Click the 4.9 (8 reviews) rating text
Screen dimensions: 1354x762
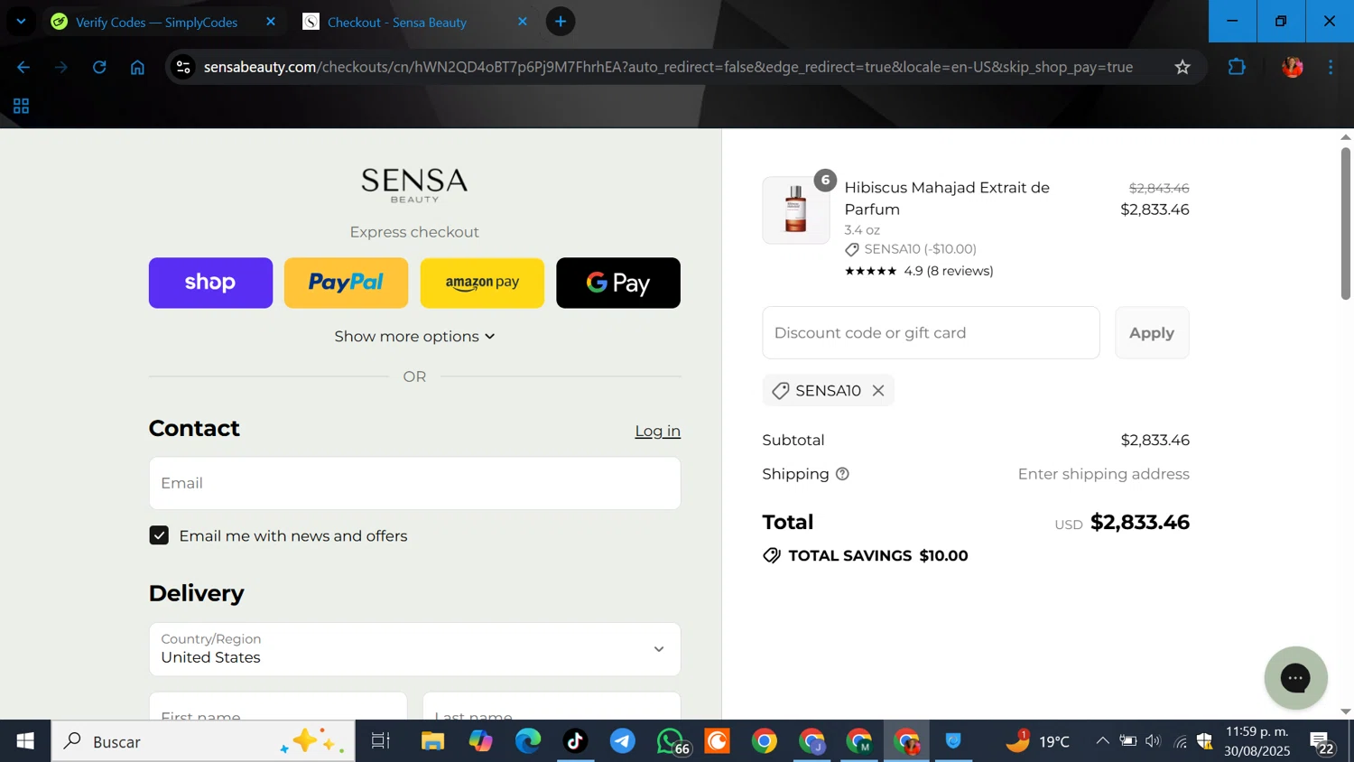pos(948,271)
